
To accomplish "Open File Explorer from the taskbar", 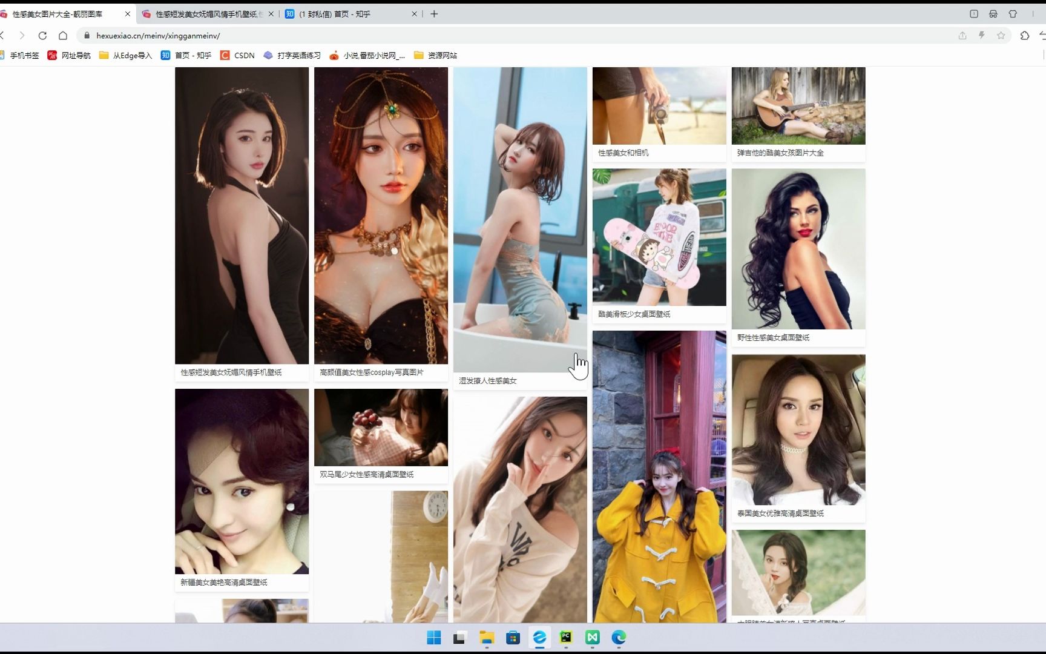I will pos(487,638).
